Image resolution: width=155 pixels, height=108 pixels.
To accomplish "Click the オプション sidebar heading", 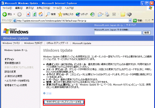I will (x=9, y=59).
